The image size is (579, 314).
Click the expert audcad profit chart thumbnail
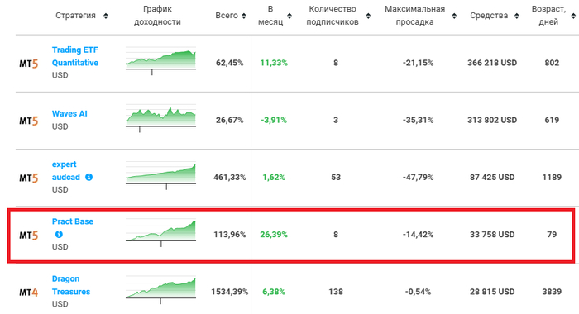pos(160,176)
